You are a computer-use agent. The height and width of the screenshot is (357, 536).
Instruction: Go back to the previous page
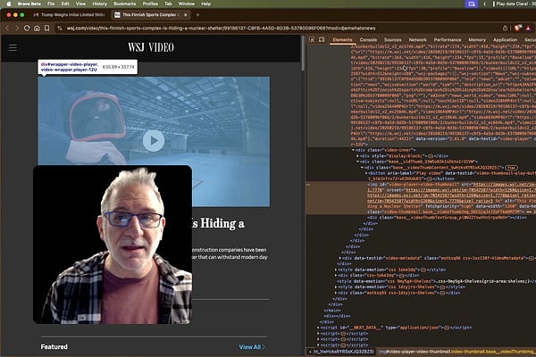pyautogui.click(x=7, y=29)
